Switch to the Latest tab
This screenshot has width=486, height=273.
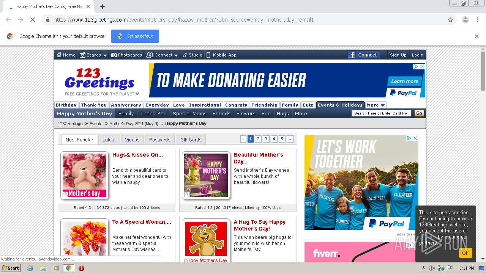tap(109, 140)
